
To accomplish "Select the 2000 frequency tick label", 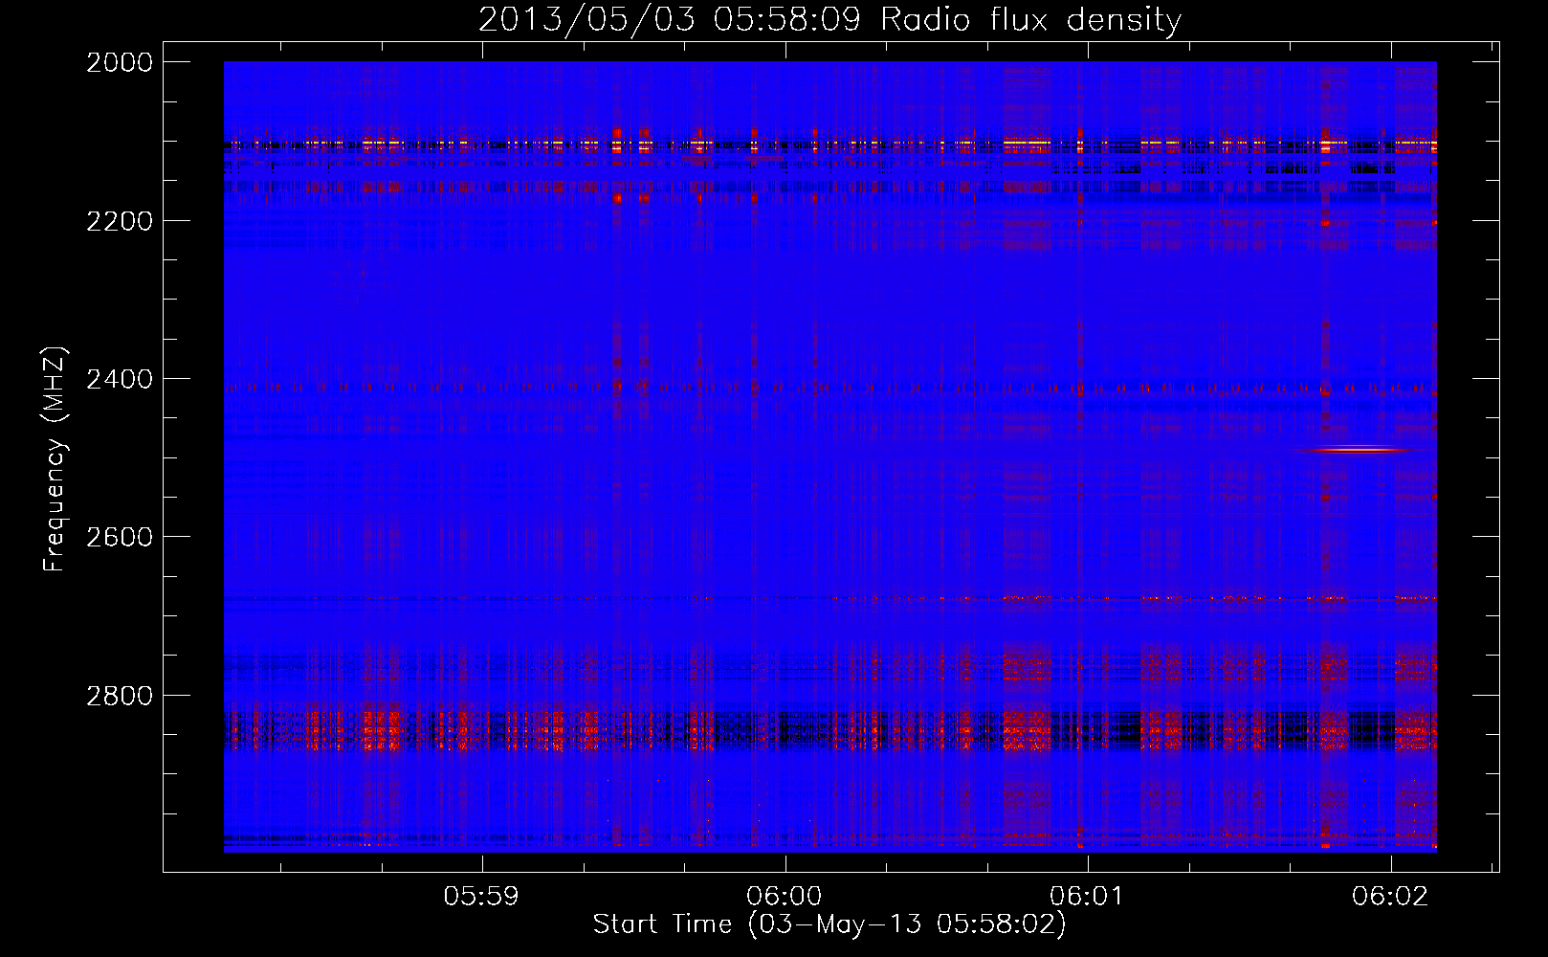I will pos(120,62).
